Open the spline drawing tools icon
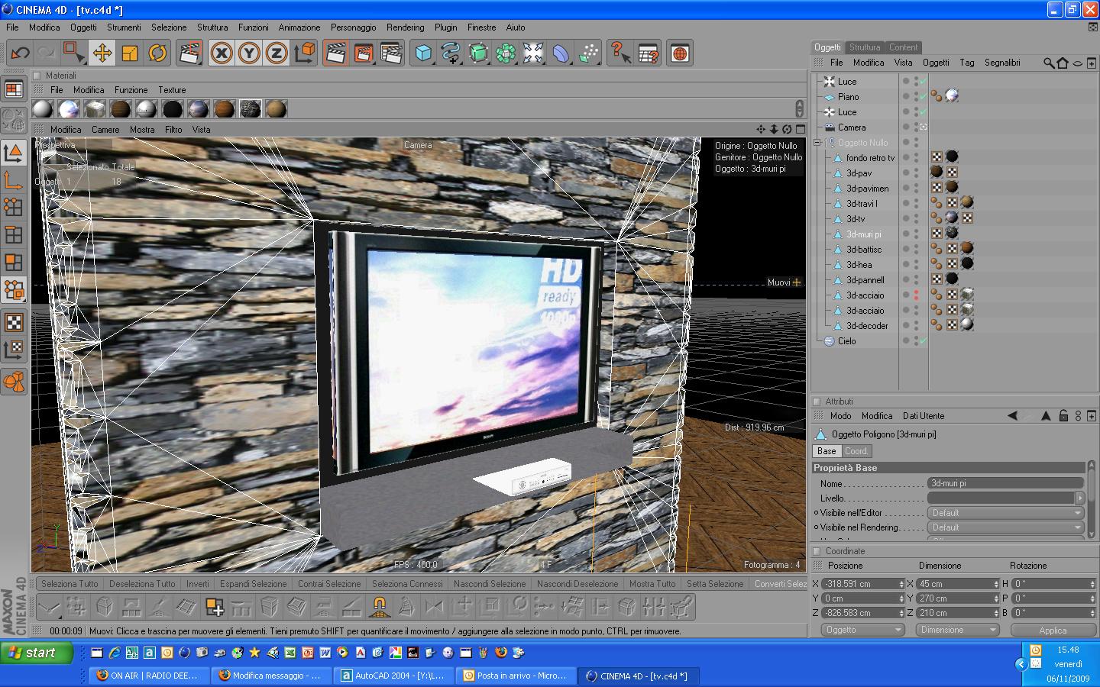The width and height of the screenshot is (1100, 687). [x=451, y=53]
